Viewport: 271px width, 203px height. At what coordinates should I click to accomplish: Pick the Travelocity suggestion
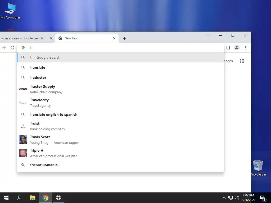(120, 103)
